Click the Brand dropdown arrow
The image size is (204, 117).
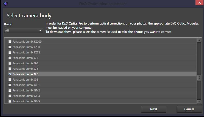pos(40,30)
